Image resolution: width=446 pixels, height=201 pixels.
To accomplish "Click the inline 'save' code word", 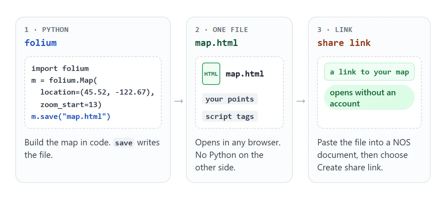I will coord(124,143).
